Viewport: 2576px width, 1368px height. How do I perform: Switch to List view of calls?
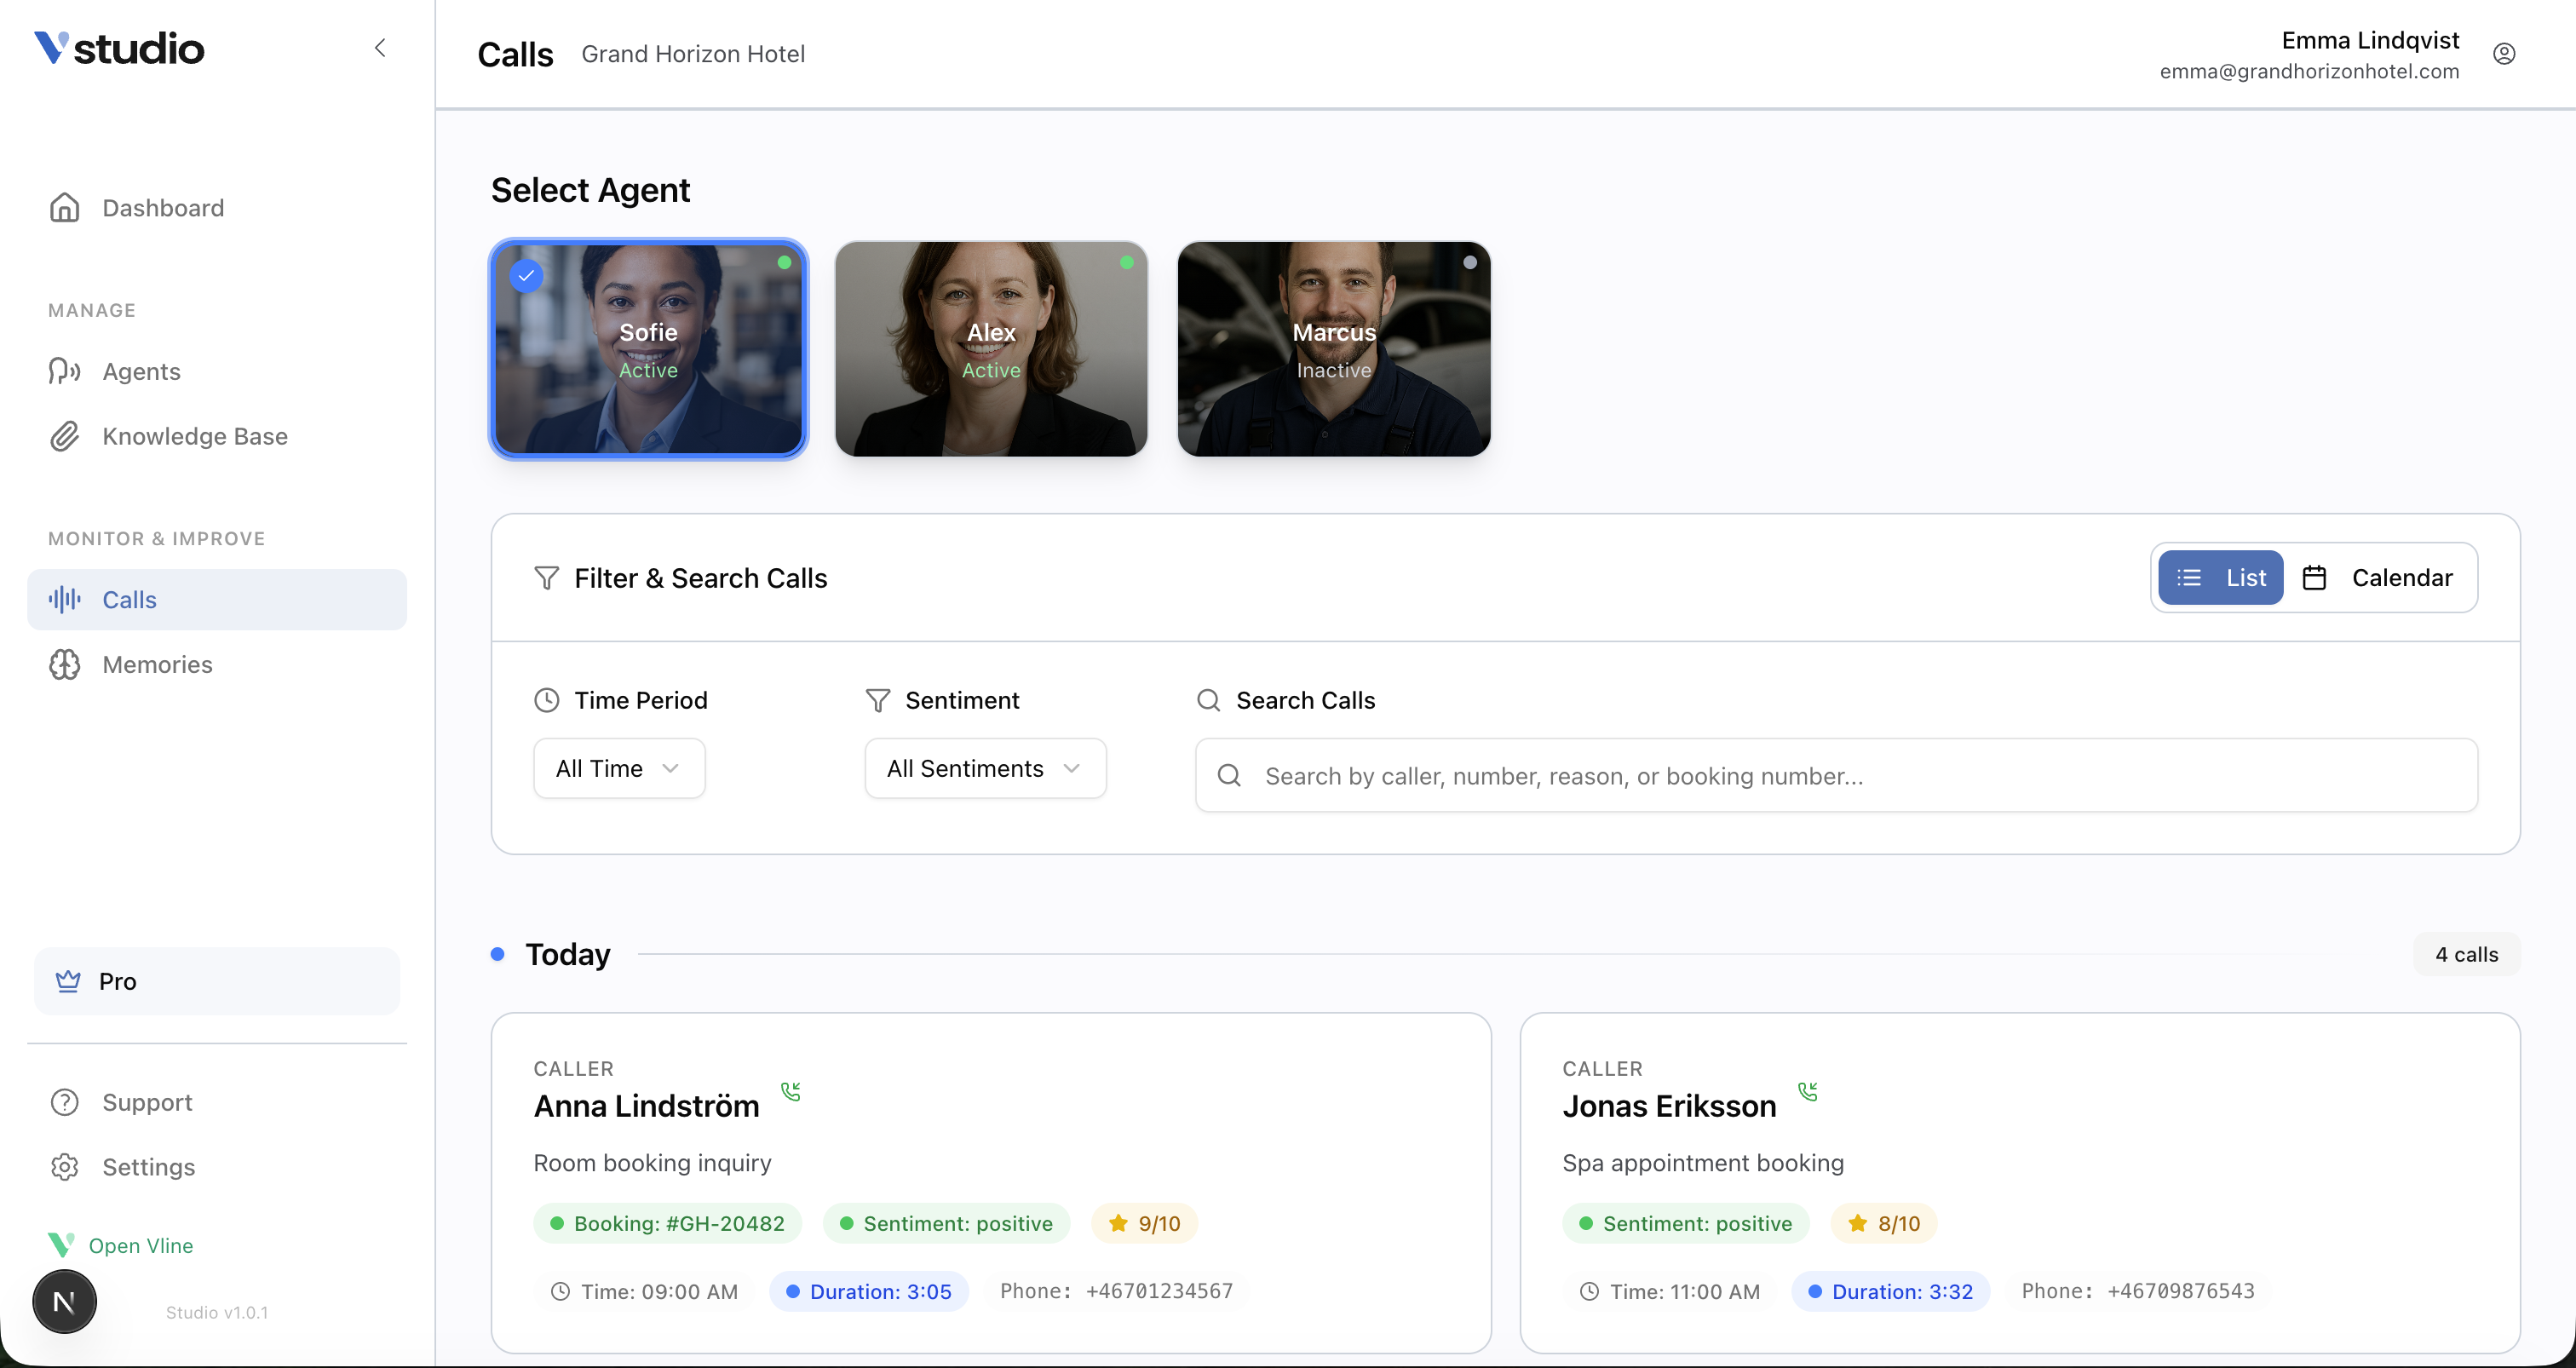click(x=2220, y=577)
